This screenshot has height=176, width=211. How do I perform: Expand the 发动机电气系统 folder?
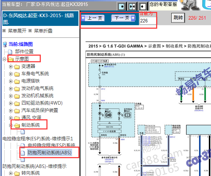click(x=11, y=89)
